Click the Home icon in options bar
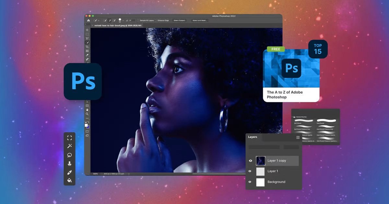This screenshot has width=389, height=204. [x=88, y=20]
